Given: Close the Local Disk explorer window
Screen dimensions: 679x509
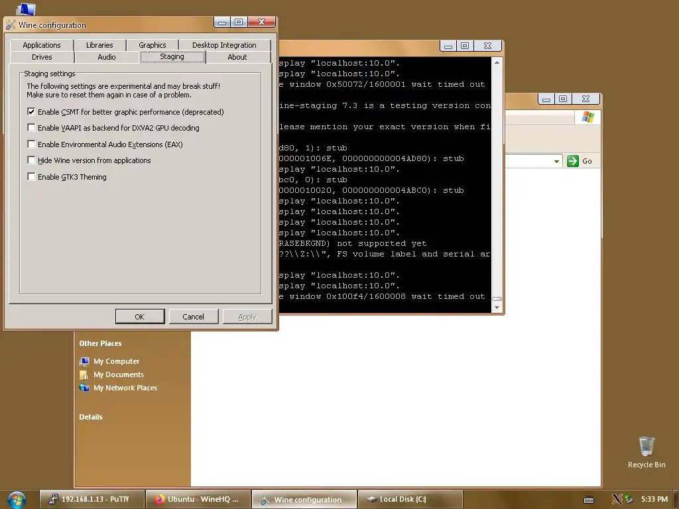Looking at the screenshot, I should click(x=586, y=99).
